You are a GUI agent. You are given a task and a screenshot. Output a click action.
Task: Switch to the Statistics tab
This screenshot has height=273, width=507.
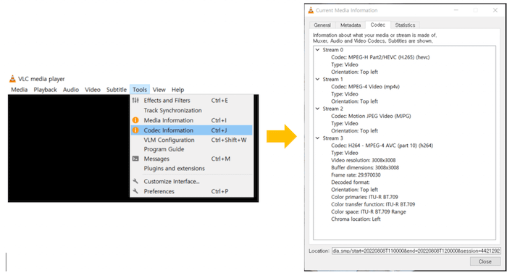tap(405, 25)
